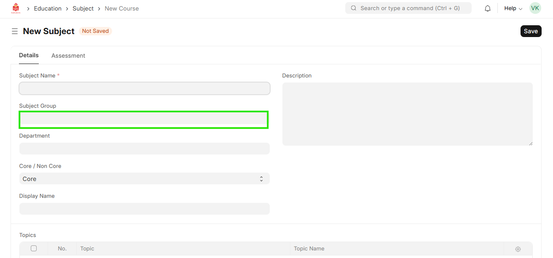Expand the Core / Non Core dropdown
Screen dimensions: 553x258
click(x=144, y=179)
